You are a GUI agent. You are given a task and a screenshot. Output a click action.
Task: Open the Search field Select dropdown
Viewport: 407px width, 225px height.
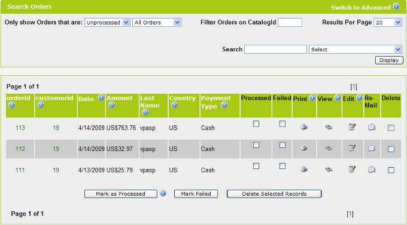pos(356,49)
